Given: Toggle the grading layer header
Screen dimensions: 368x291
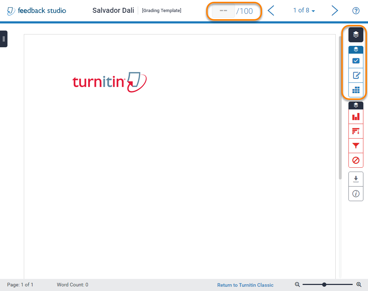Looking at the screenshot, I should point(356,49).
